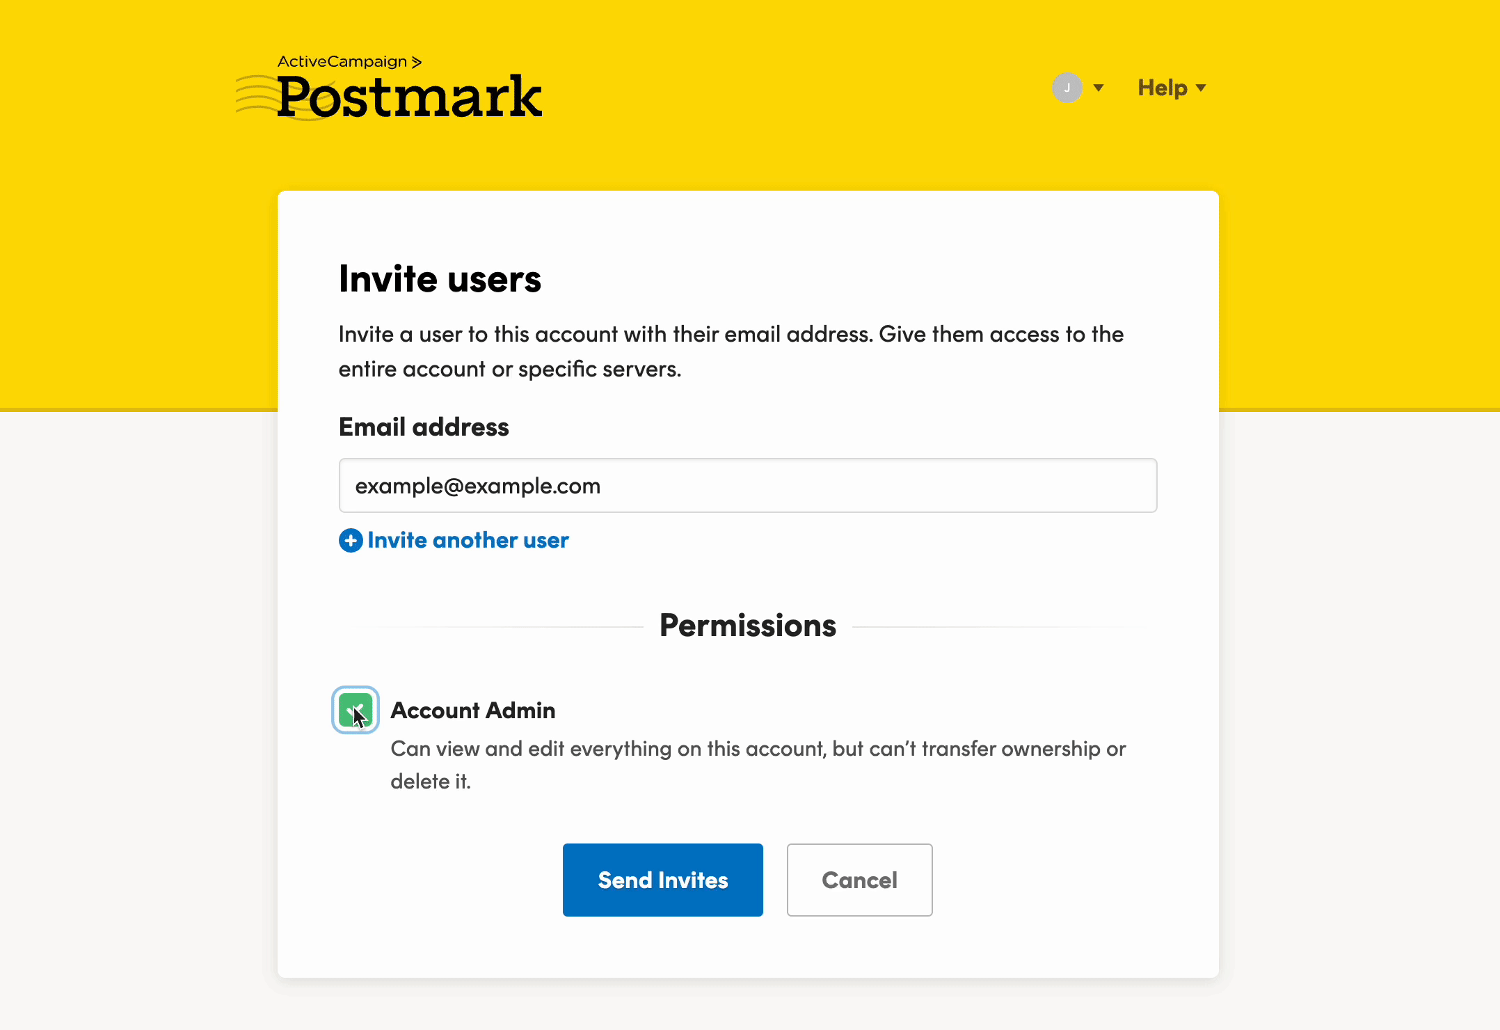Expand the Help dropdown arrow
This screenshot has width=1500, height=1030.
tap(1201, 88)
